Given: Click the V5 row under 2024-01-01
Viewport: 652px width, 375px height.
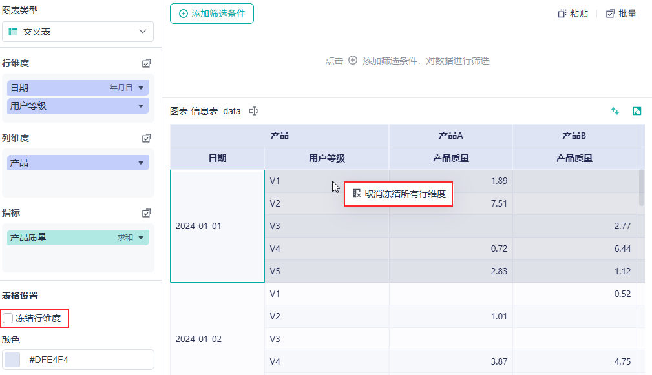Looking at the screenshot, I should point(327,271).
